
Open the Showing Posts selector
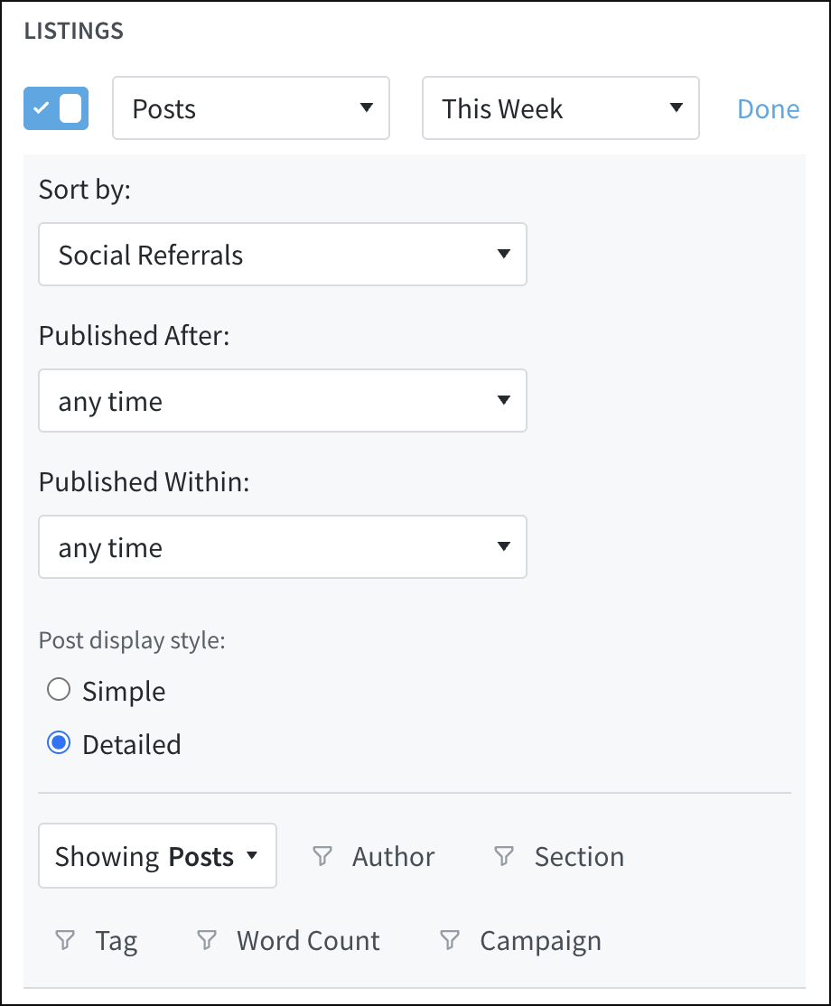click(x=157, y=856)
